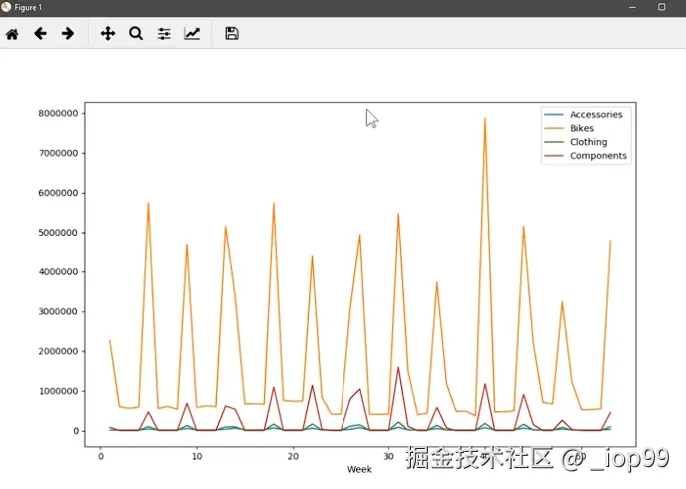The height and width of the screenshot is (489, 686).
Task: Click the Figure 1 title bar icon
Action: point(6,7)
